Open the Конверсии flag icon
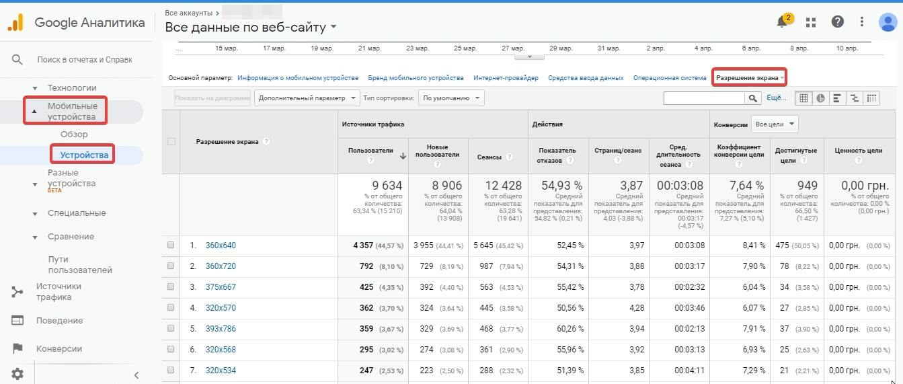The image size is (903, 384). [17, 349]
